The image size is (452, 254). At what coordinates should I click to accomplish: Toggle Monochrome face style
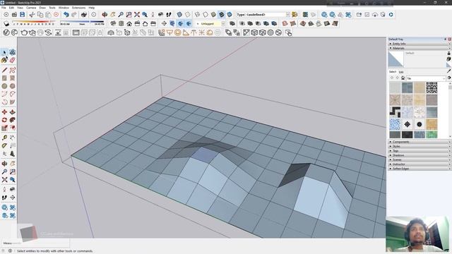230,14
